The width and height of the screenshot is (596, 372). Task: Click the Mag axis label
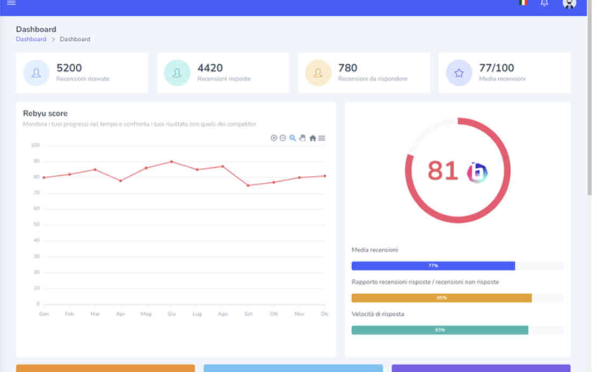click(146, 314)
